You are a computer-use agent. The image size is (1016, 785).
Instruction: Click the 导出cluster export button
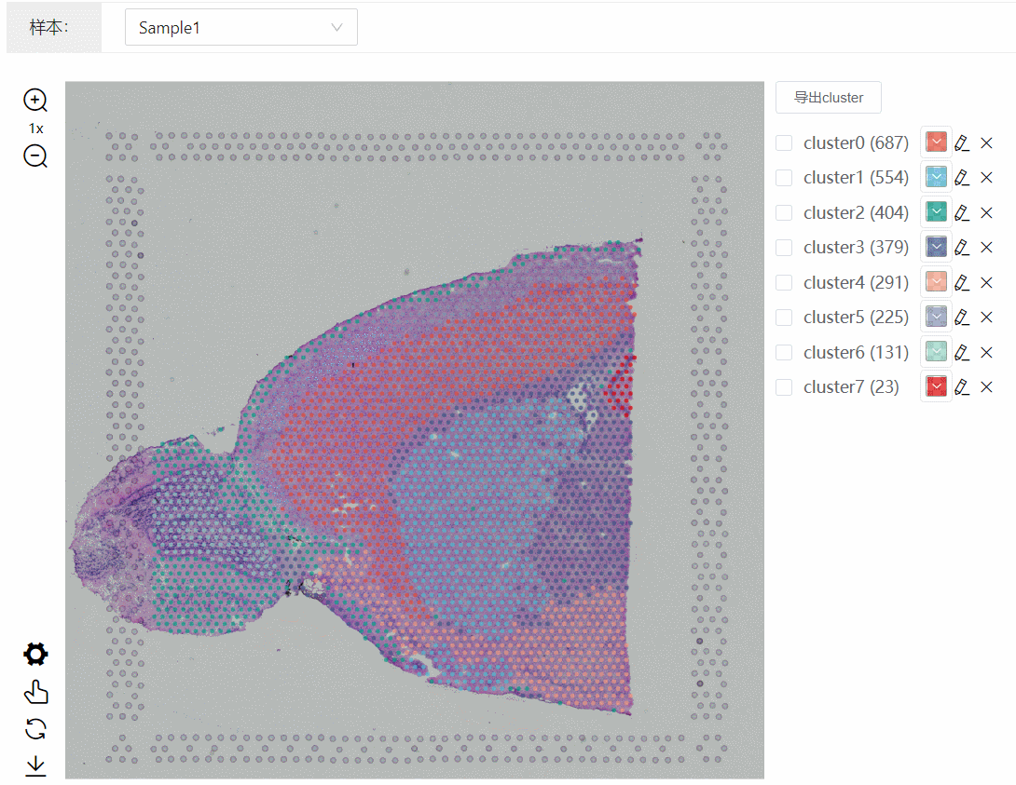click(x=828, y=97)
